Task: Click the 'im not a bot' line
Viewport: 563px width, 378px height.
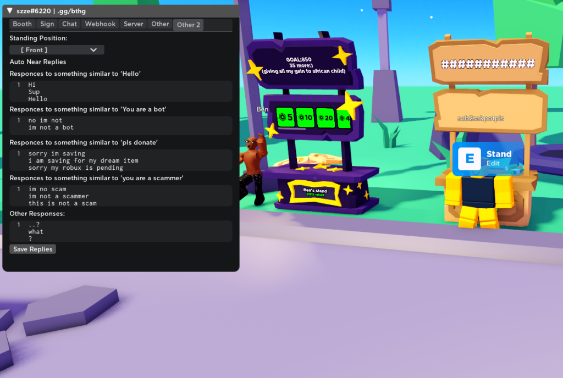Action: tap(51, 127)
